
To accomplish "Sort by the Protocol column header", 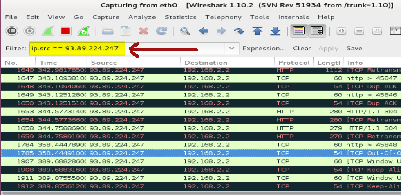I will (294, 63).
